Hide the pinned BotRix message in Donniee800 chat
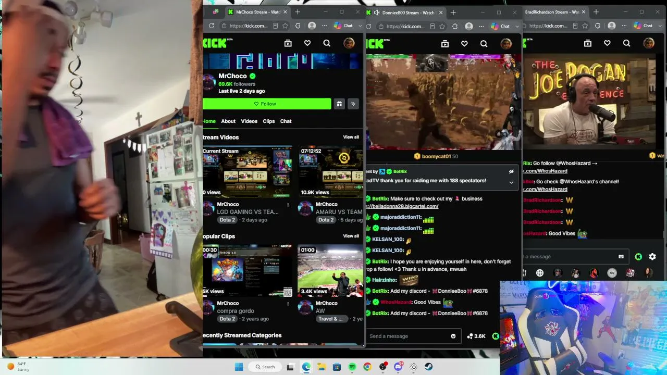Viewport: 667px width, 375px height. [x=511, y=171]
